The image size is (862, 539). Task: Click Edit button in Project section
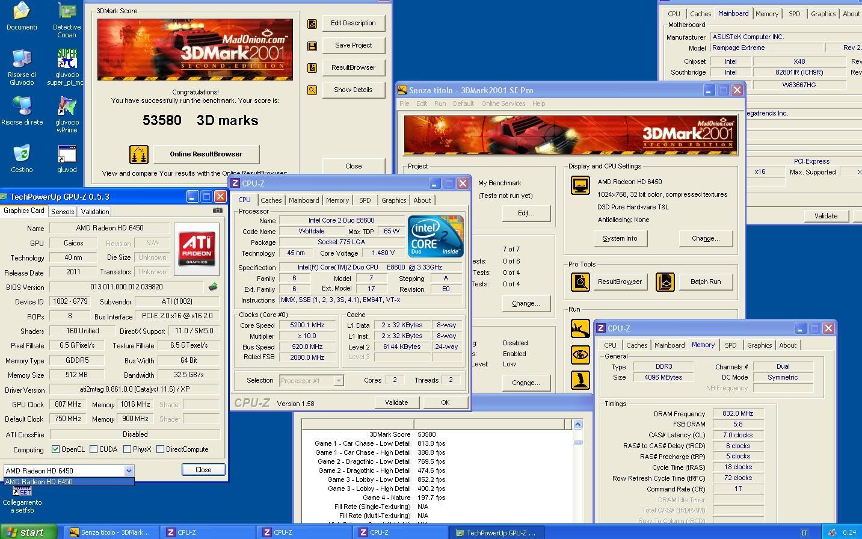point(526,214)
